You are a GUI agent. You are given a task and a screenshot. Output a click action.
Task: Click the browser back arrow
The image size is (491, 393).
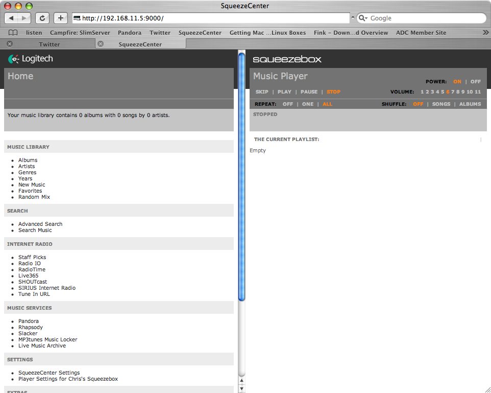pyautogui.click(x=12, y=18)
